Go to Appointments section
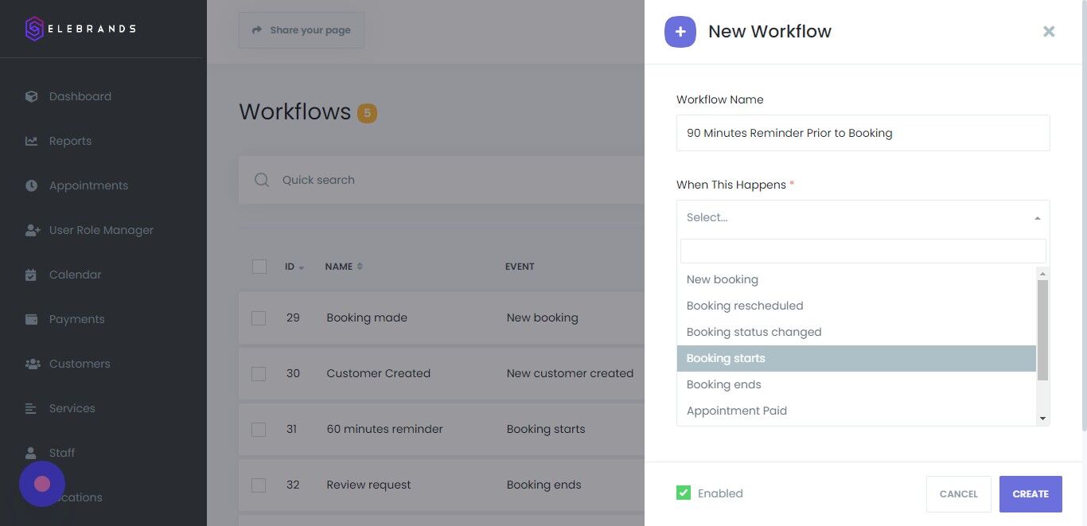Viewport: 1087px width, 526px height. point(88,185)
